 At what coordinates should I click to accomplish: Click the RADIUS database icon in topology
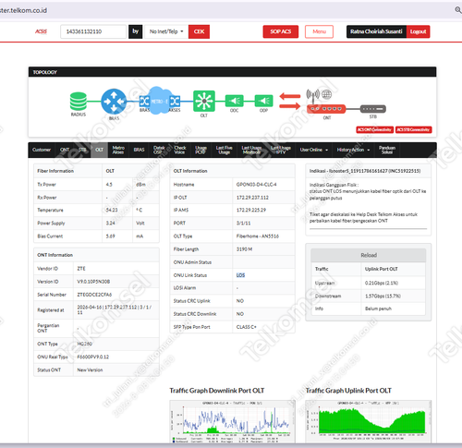tap(78, 102)
